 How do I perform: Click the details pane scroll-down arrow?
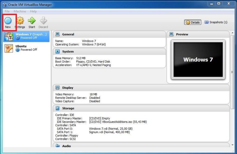pyautogui.click(x=233, y=145)
